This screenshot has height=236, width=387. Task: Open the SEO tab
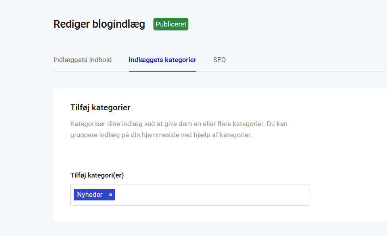tap(219, 60)
